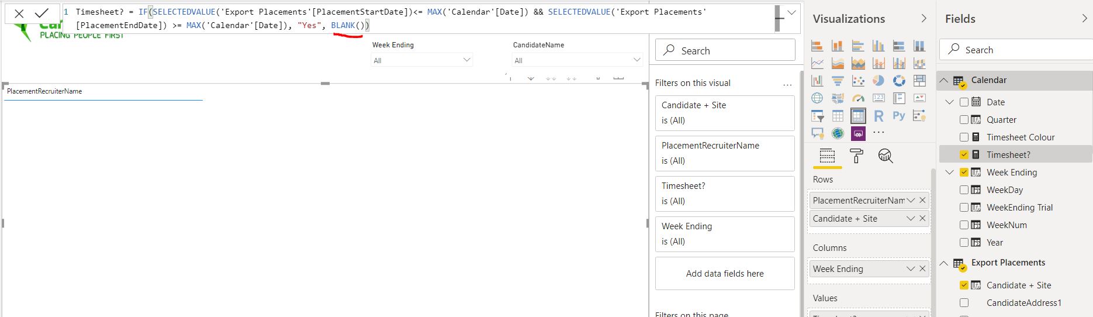Image resolution: width=1093 pixels, height=317 pixels.
Task: Cancel the formula edit with the X icon
Action: [19, 14]
